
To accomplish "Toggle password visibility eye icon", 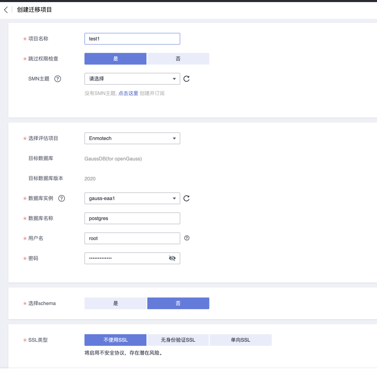I will (172, 259).
